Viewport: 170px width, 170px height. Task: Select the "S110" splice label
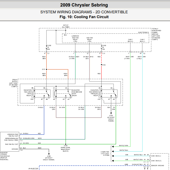click(x=104, y=65)
